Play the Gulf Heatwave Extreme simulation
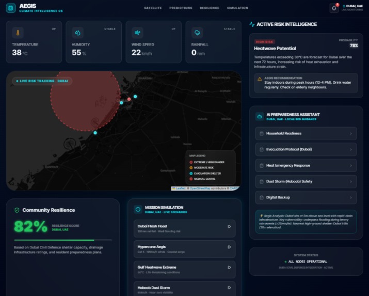 pos(229,268)
